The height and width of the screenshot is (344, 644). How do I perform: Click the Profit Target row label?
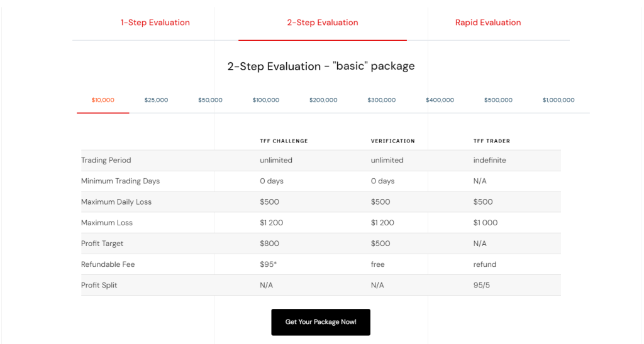click(x=102, y=244)
